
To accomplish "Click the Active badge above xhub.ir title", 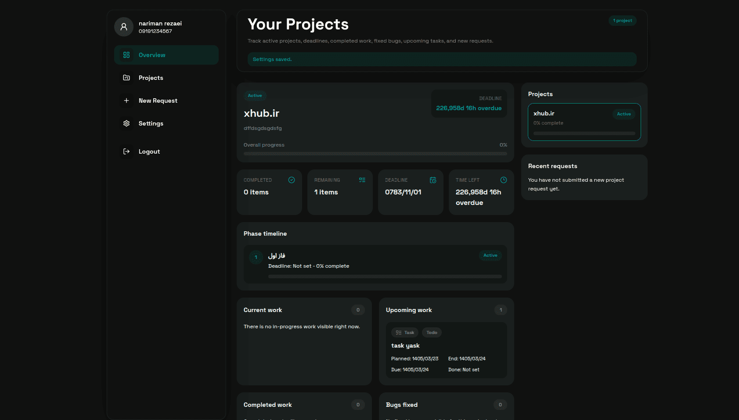I will (x=255, y=96).
